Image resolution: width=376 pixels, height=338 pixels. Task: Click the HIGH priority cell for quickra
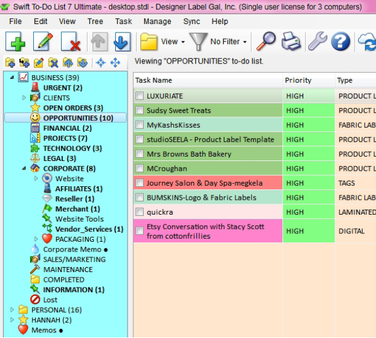tap(309, 212)
